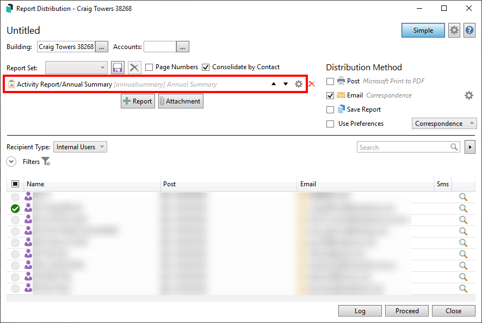The height and width of the screenshot is (323, 482).
Task: Click the Building name field
Action: (x=66, y=47)
